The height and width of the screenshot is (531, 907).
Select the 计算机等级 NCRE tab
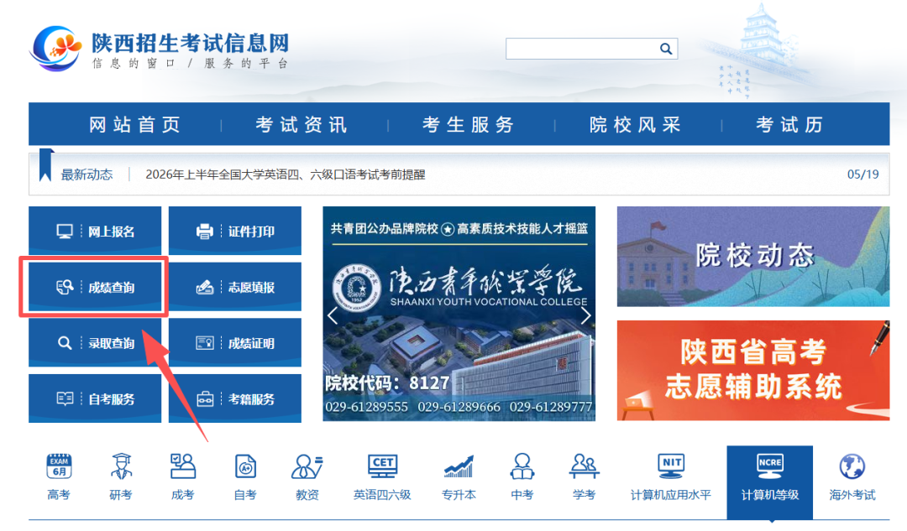pos(770,482)
